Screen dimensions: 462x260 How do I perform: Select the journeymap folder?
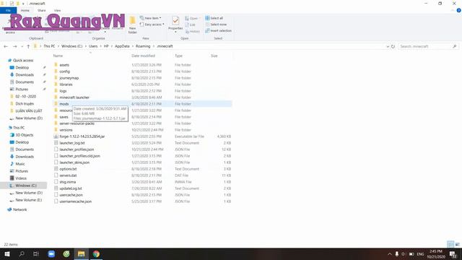coord(69,78)
